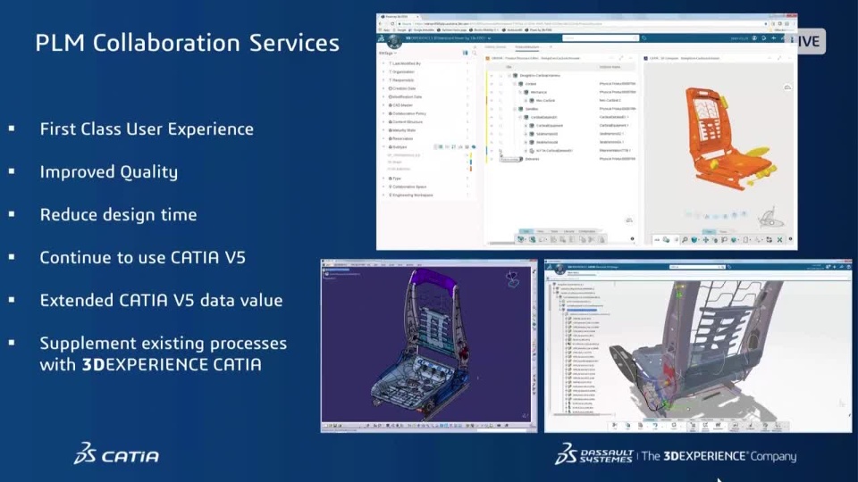This screenshot has height=482, width=858.
Task: Select the Content Structure tag row
Action: pos(425,122)
